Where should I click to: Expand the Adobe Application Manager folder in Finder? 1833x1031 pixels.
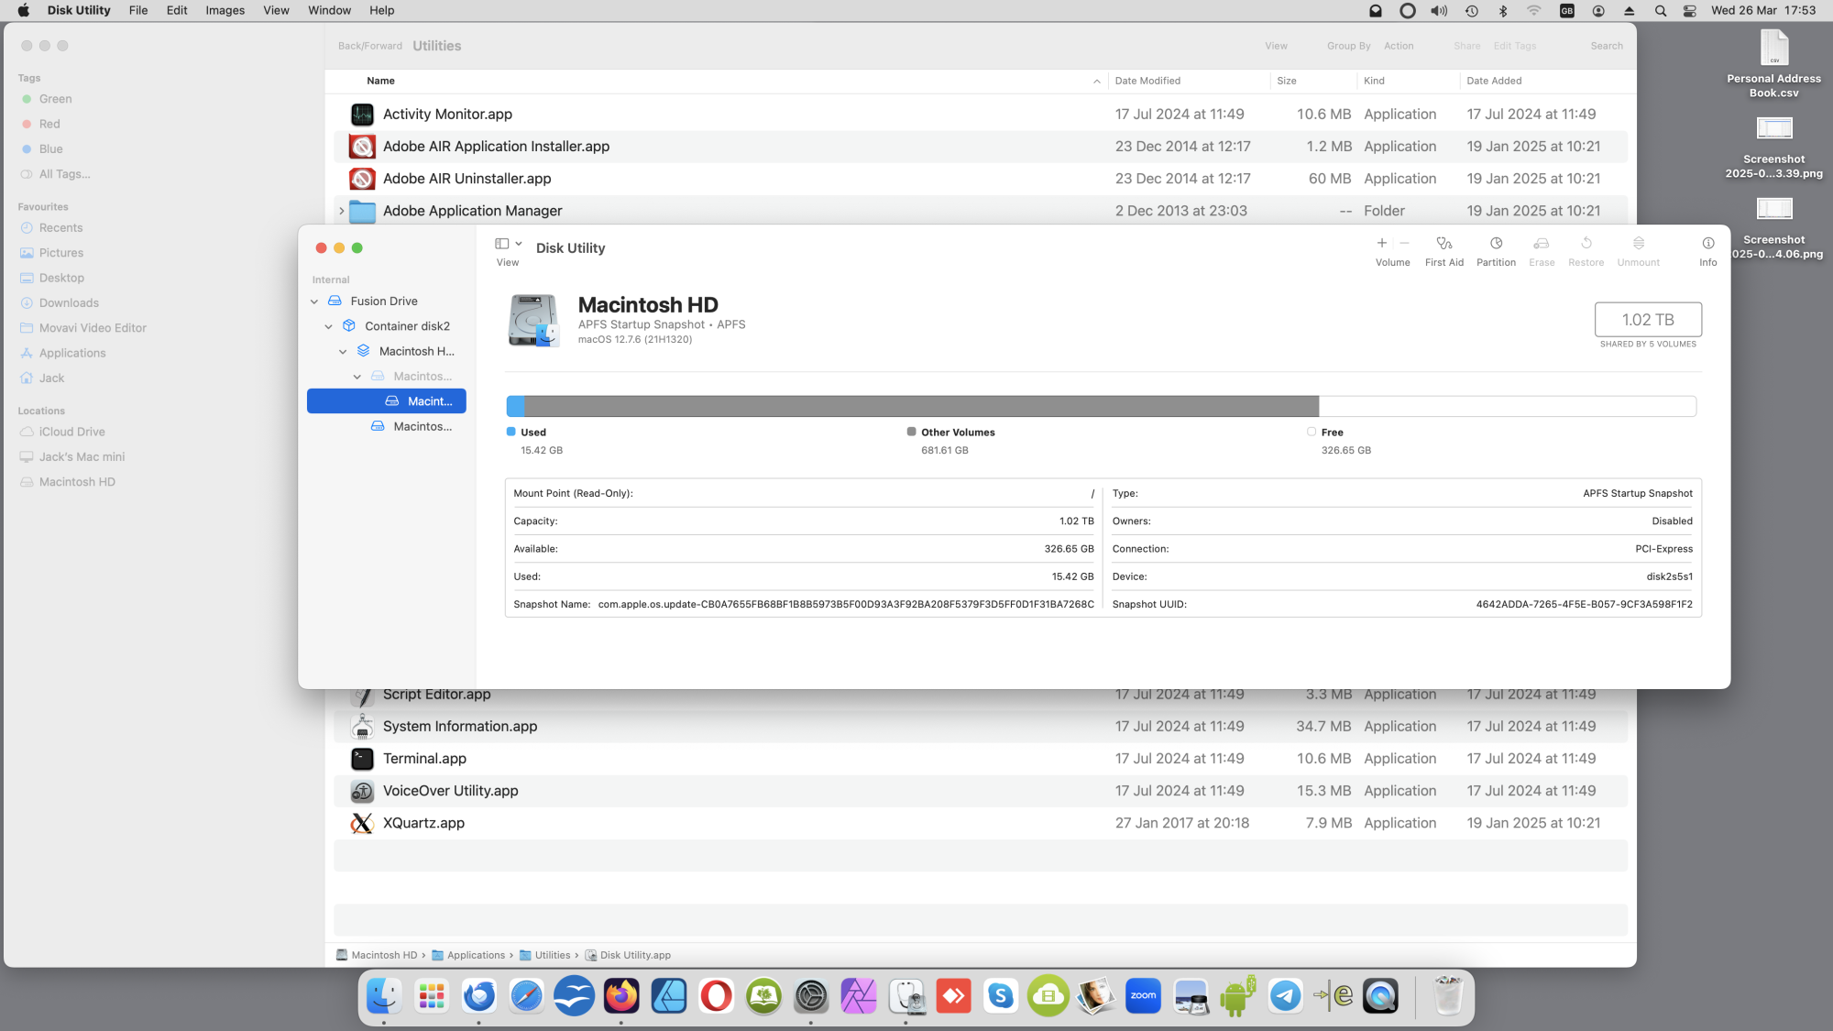tap(341, 211)
